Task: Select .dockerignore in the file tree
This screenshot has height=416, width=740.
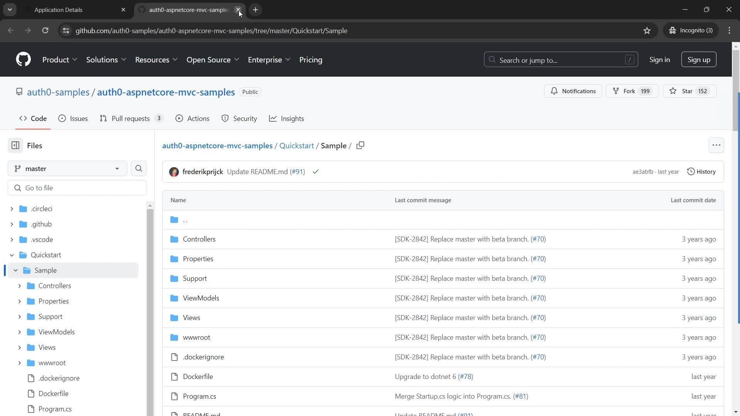Action: pos(59,378)
